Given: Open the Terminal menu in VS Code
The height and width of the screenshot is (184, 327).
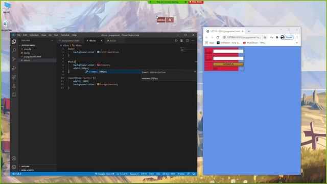Looking at the screenshot, I should 65,35.
